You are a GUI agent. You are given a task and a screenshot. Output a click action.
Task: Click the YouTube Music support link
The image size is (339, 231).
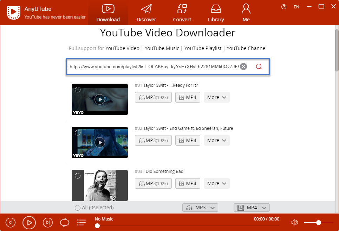tap(162, 48)
